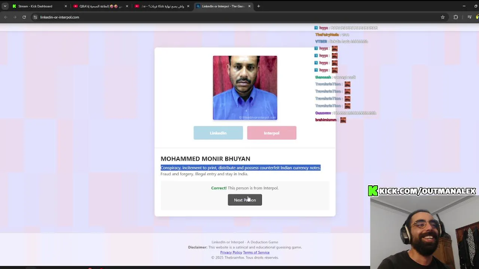
Task: Open the Privacy Policy link
Action: tap(231, 253)
